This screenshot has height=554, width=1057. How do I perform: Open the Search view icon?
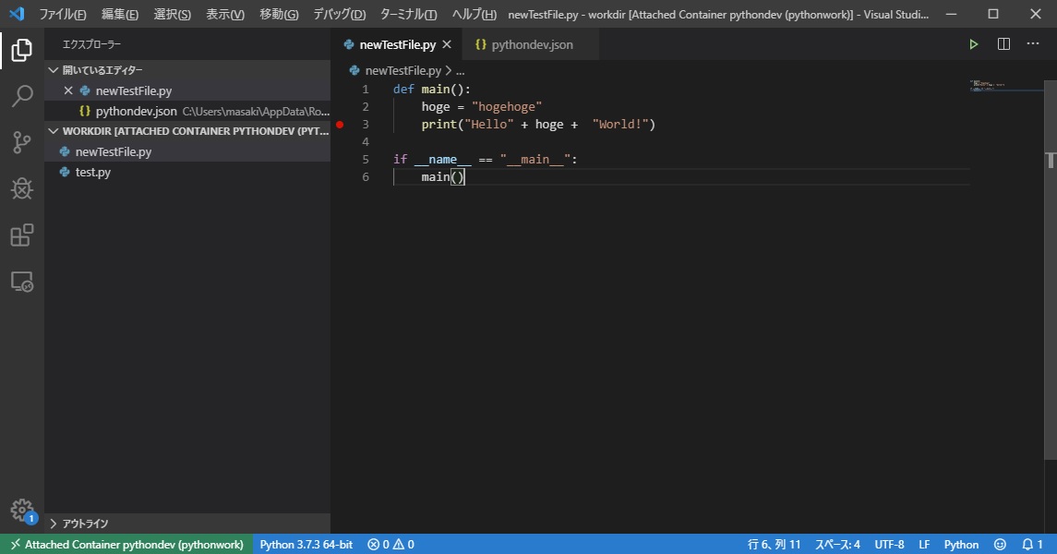[x=20, y=96]
